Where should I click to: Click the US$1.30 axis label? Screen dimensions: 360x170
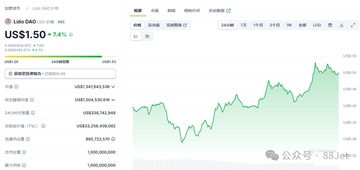(349, 139)
